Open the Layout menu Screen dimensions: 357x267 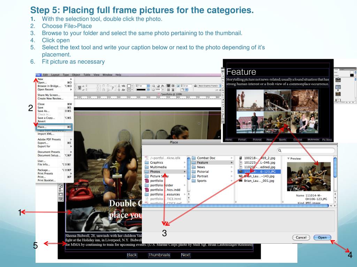[x=55, y=75]
